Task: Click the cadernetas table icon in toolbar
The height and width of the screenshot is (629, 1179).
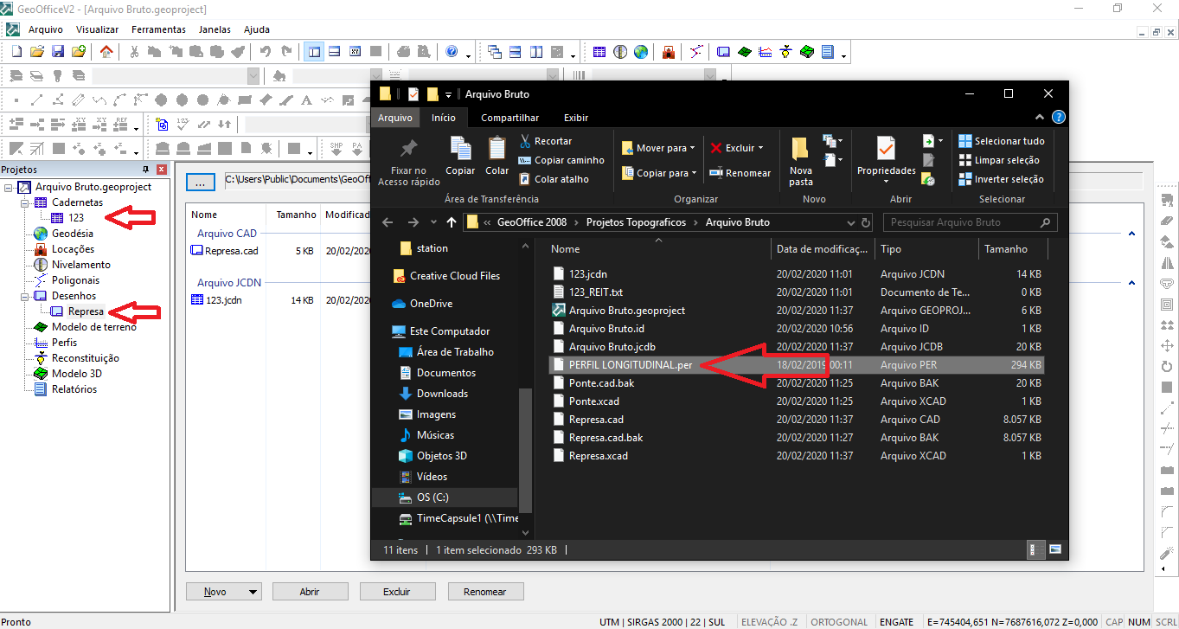Action: pos(599,52)
